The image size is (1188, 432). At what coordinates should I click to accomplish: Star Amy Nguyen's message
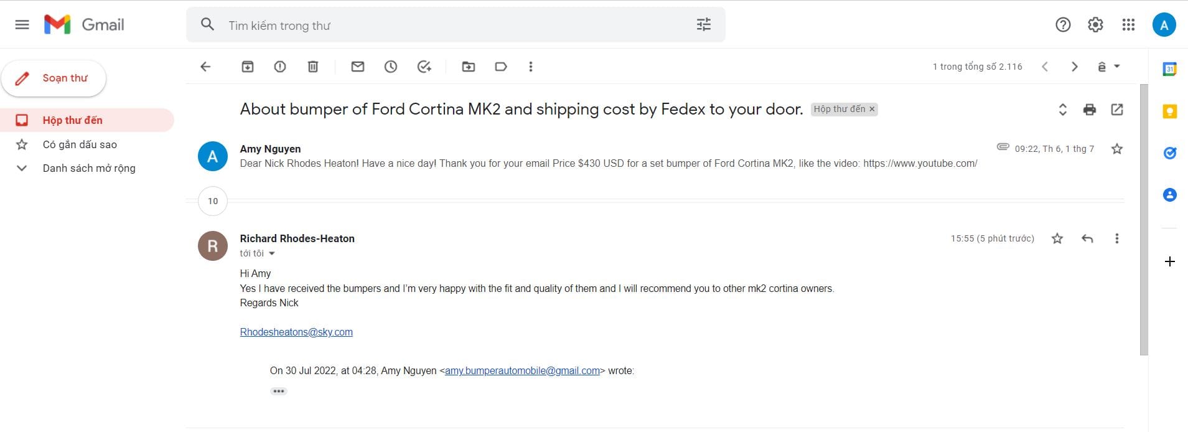click(x=1117, y=149)
